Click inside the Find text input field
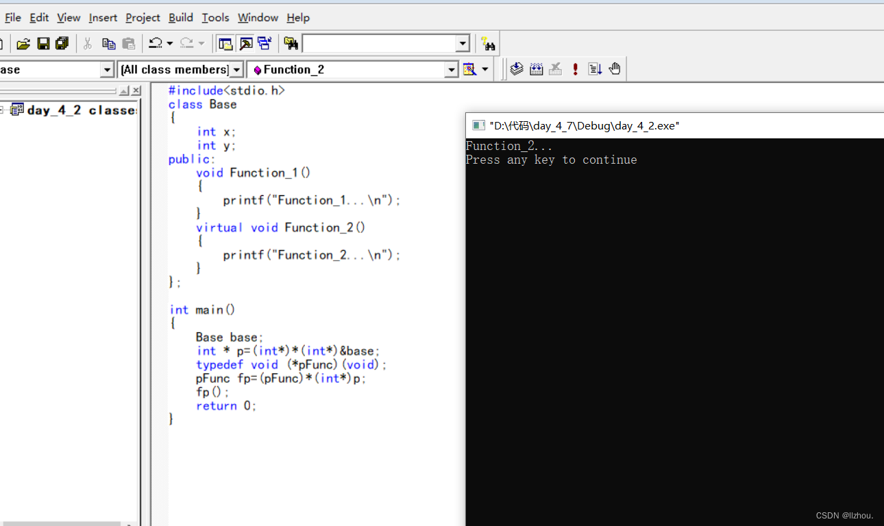 tap(380, 44)
